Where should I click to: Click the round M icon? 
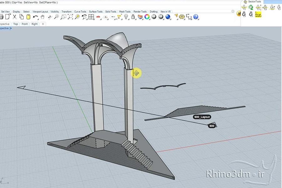tap(239, 14)
